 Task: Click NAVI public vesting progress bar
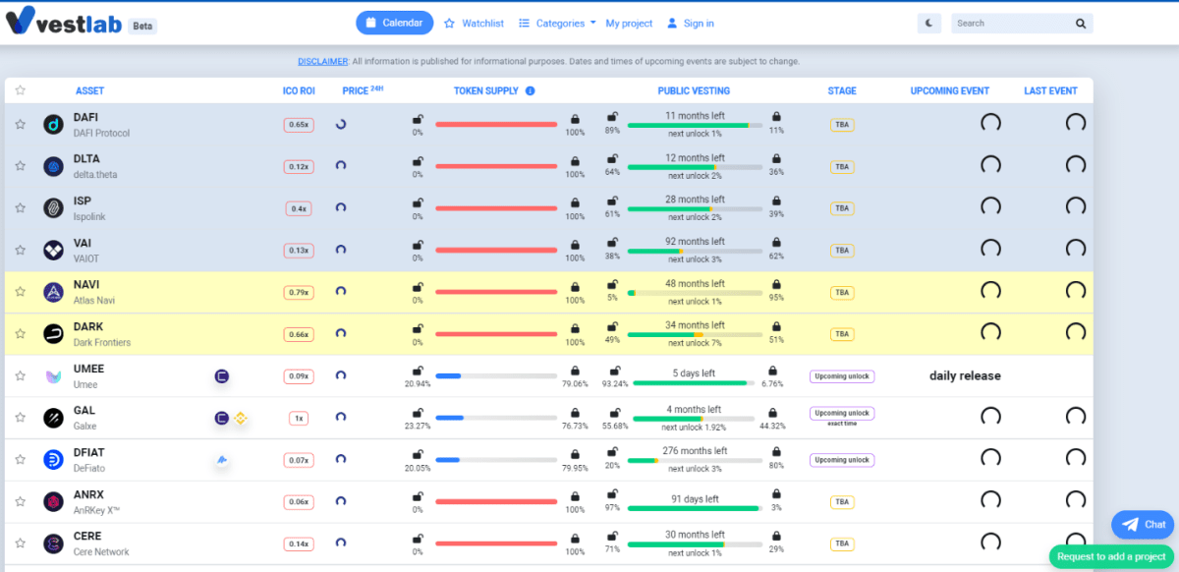click(694, 293)
